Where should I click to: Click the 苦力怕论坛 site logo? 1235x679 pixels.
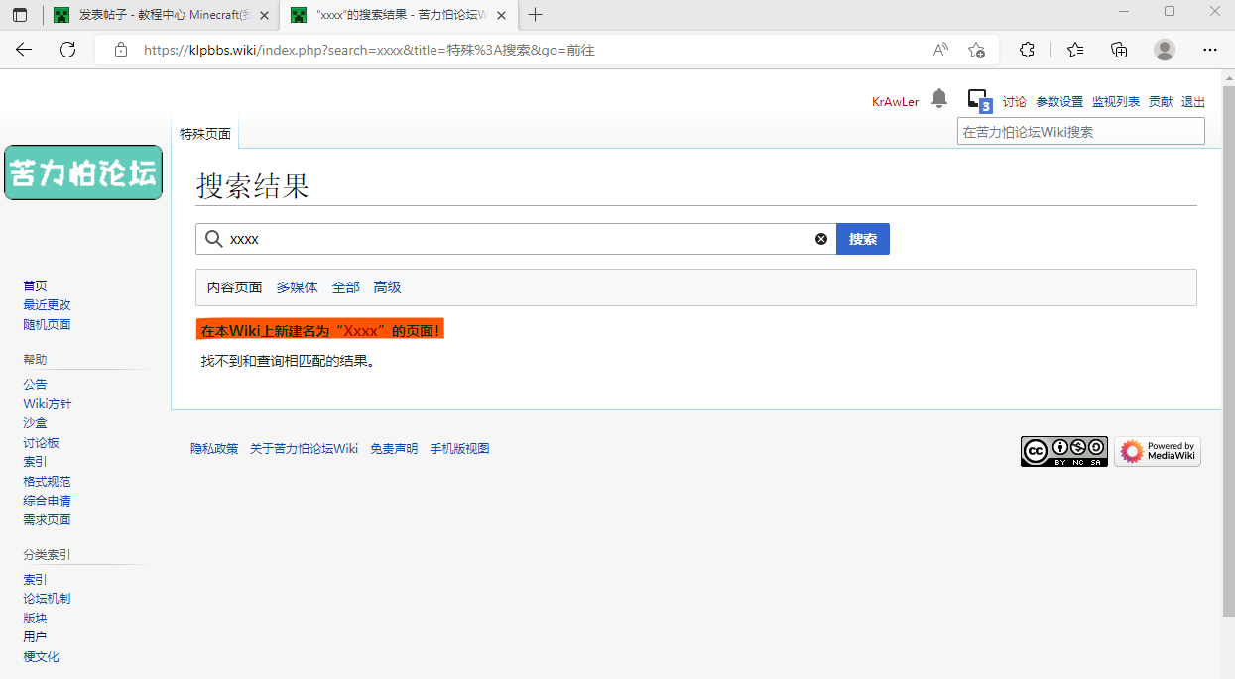(x=83, y=172)
